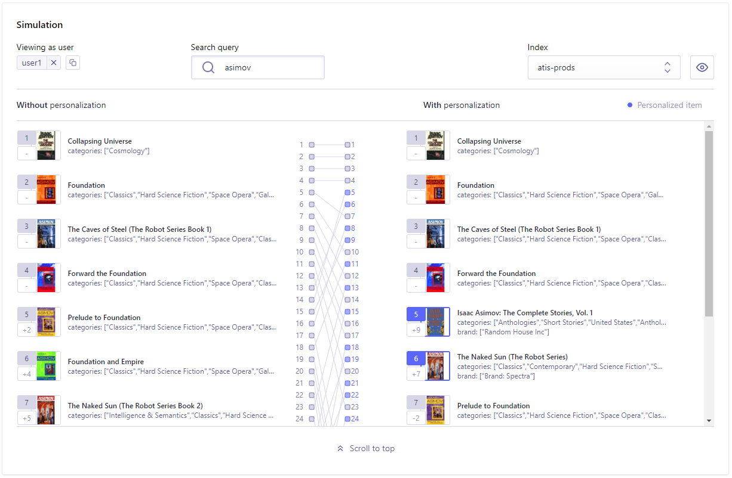732x478 pixels.
Task: Click the highlighted rank 6 personalized badge
Action: pyautogui.click(x=416, y=358)
